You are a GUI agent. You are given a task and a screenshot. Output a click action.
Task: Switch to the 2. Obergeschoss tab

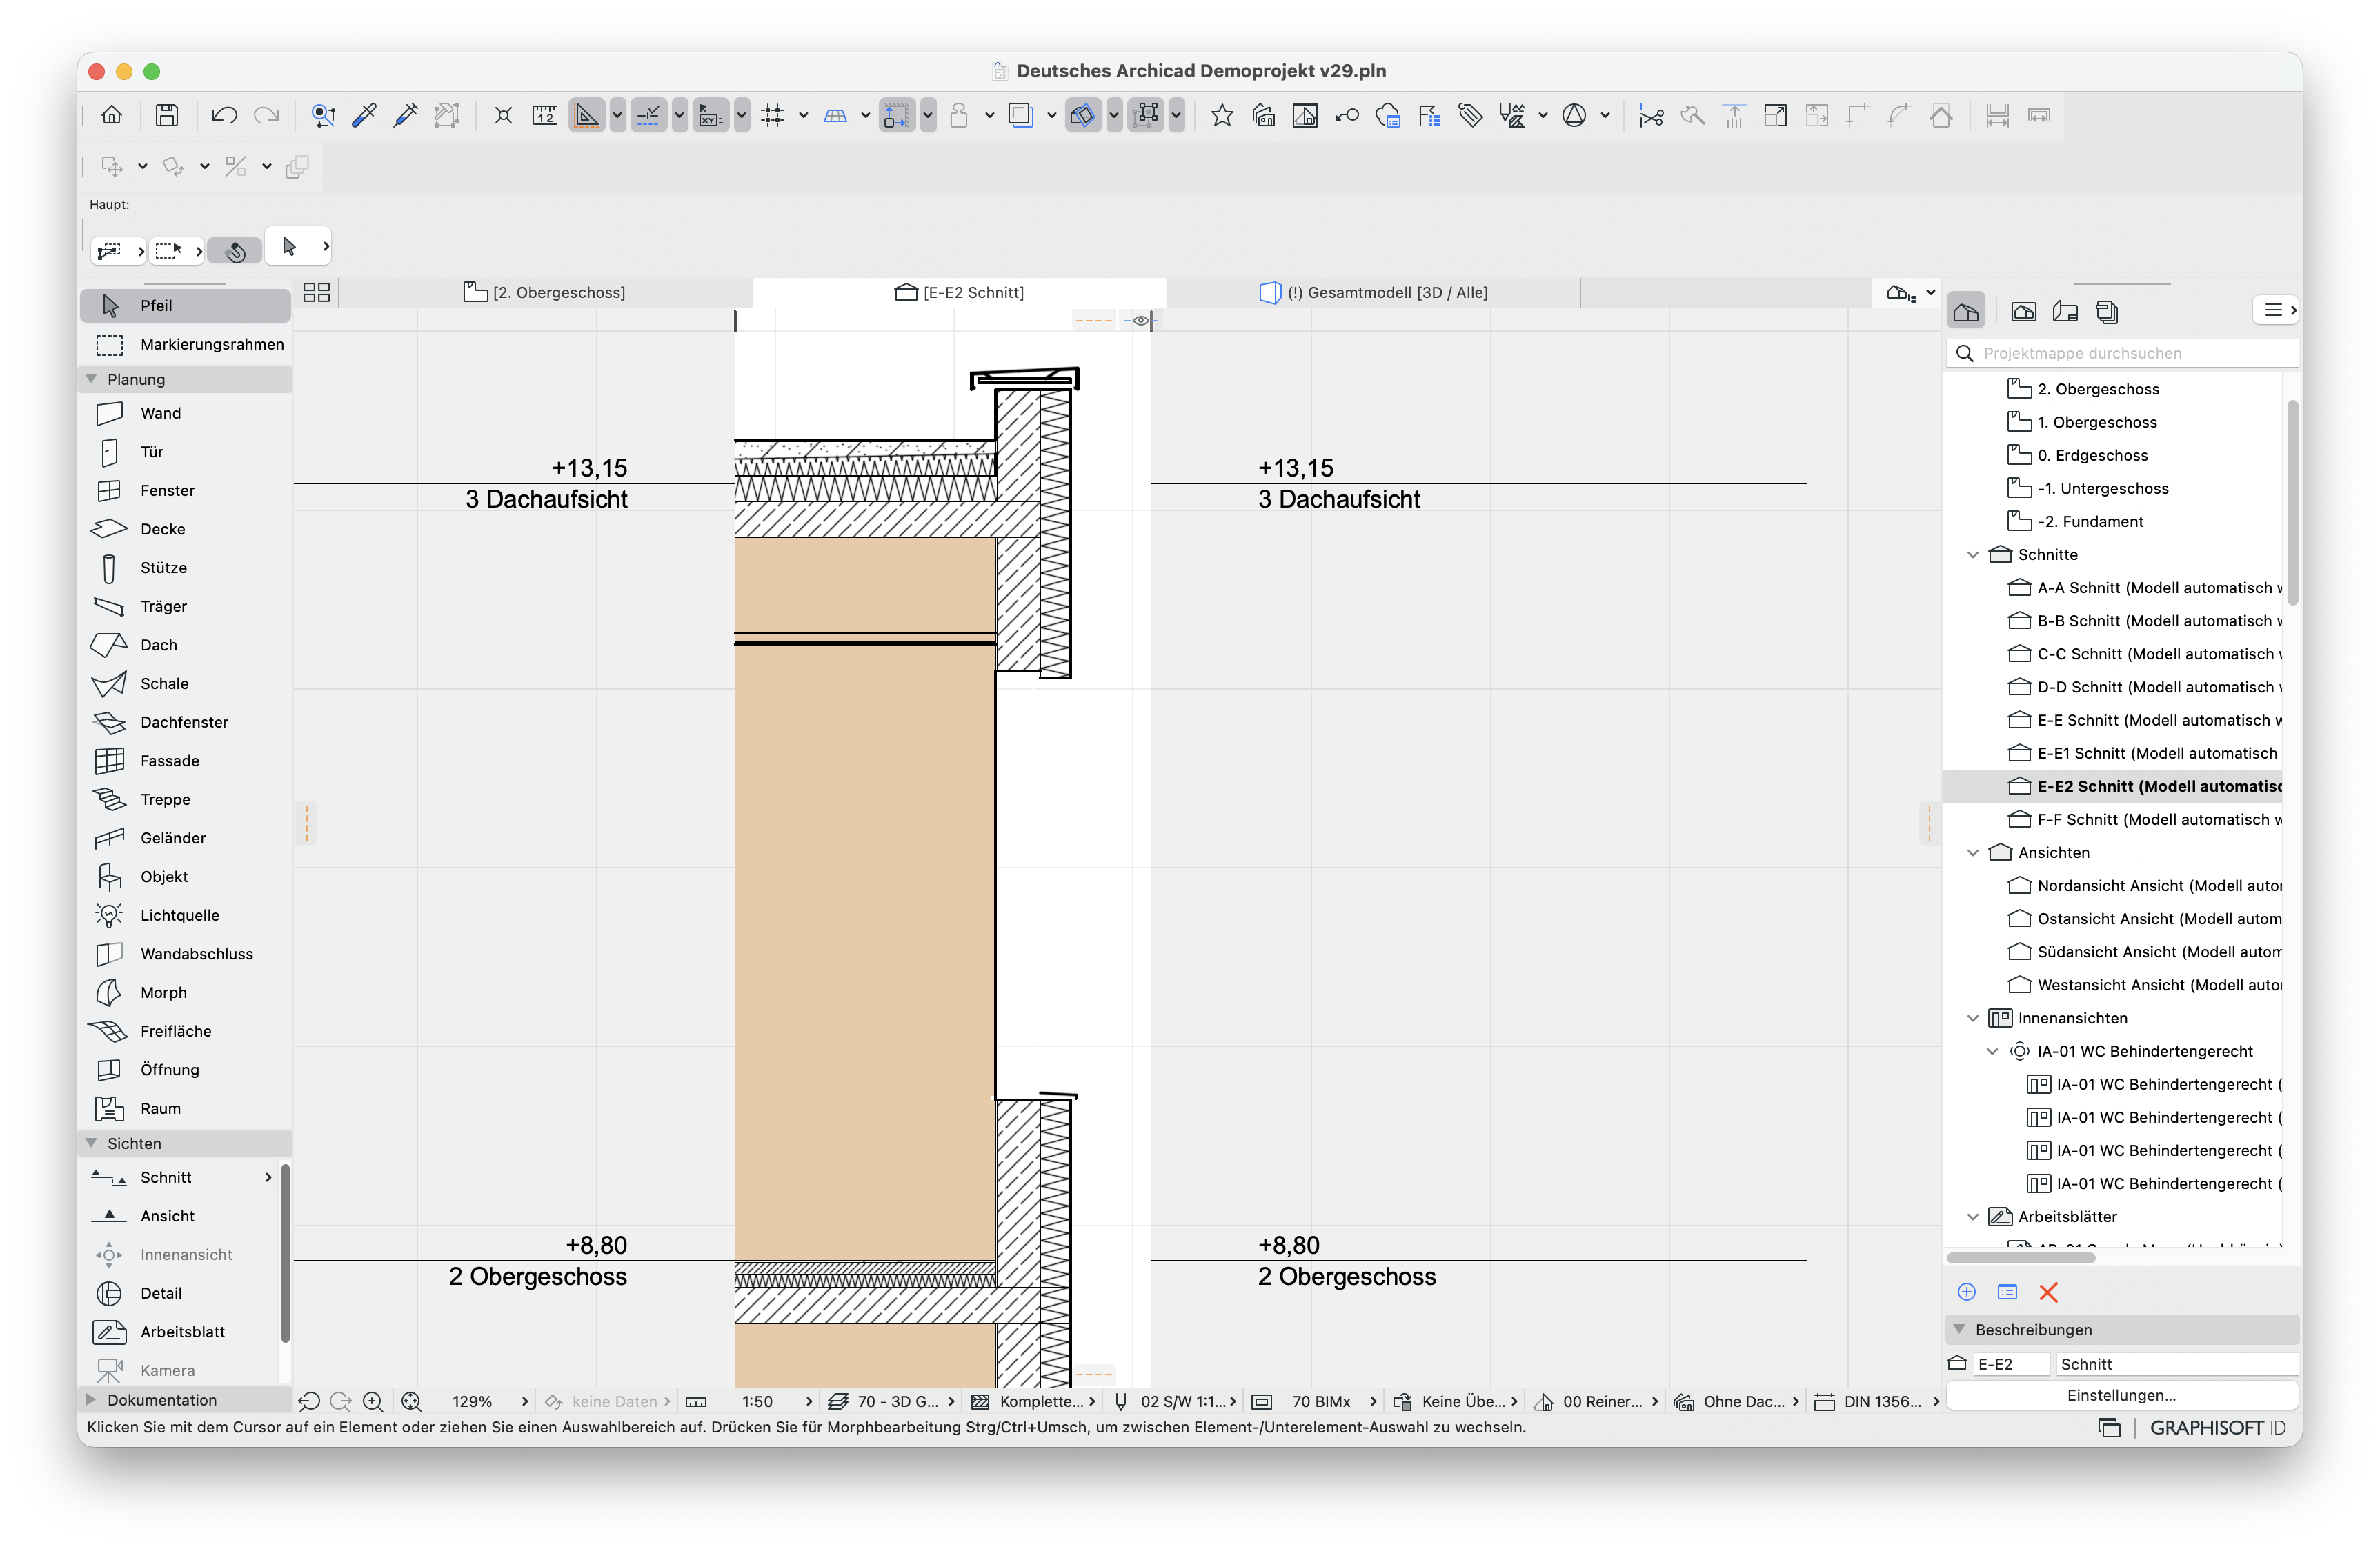(x=546, y=292)
